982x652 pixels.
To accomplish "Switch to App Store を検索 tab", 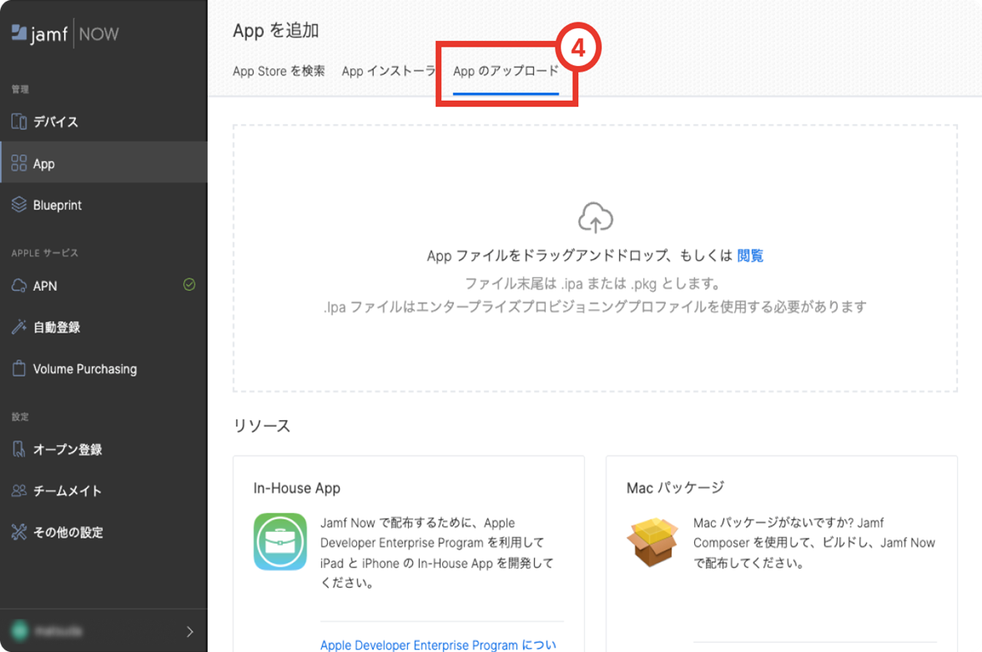I will (279, 72).
